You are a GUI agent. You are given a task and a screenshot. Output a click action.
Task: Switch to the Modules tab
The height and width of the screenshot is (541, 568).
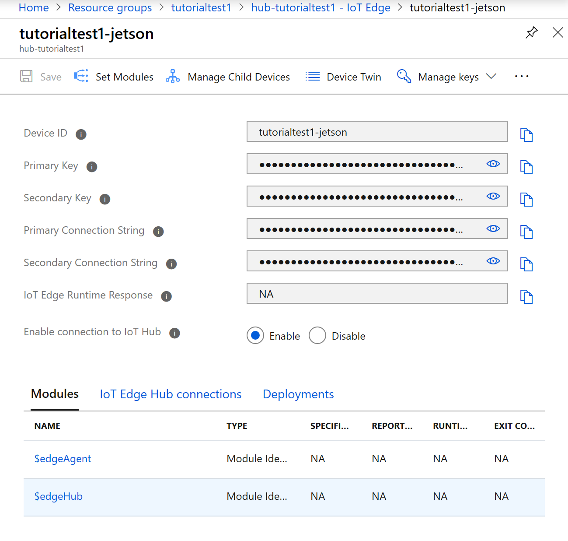[55, 394]
